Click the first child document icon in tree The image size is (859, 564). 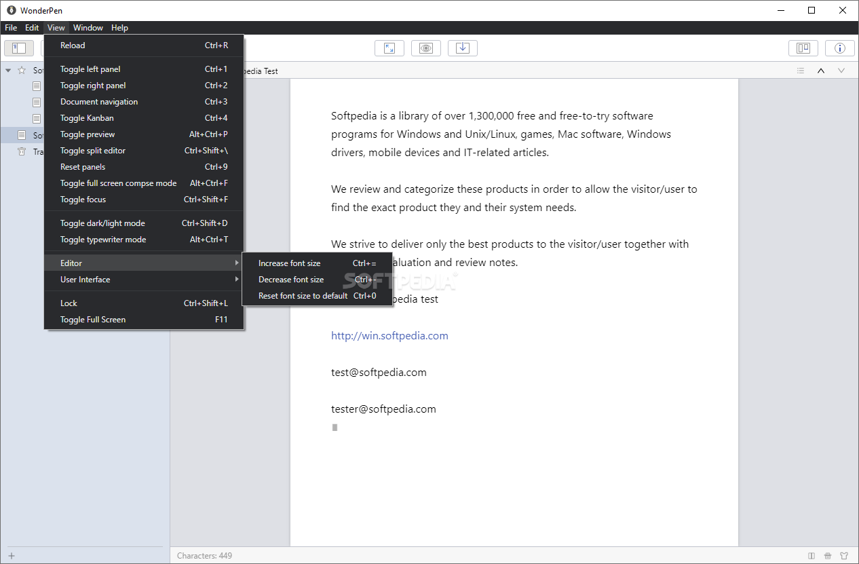(x=37, y=86)
